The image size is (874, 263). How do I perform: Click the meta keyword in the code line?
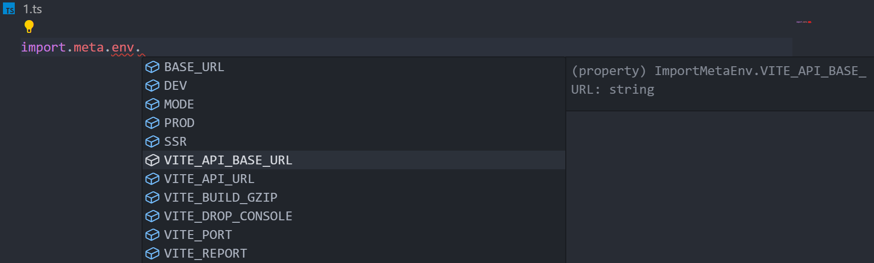pos(88,48)
